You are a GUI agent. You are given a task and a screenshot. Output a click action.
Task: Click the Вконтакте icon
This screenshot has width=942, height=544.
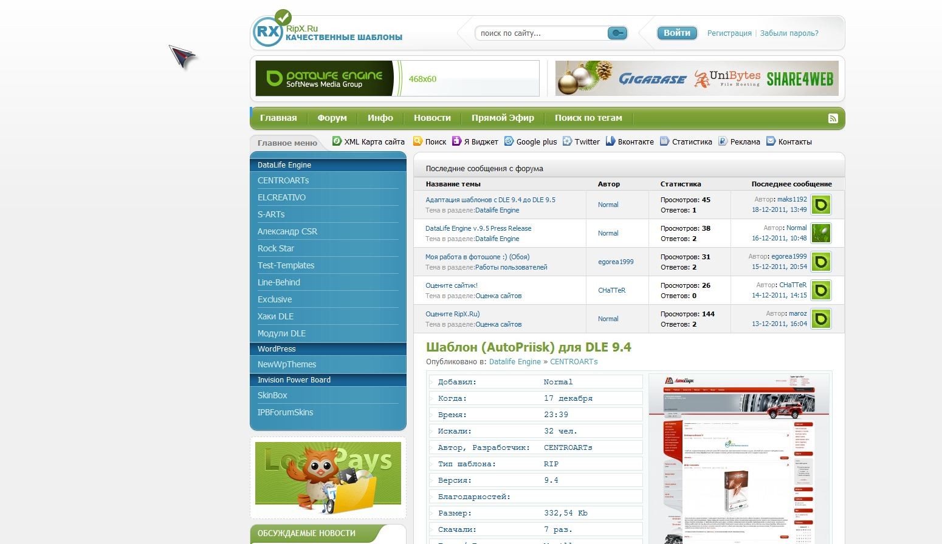[610, 141]
